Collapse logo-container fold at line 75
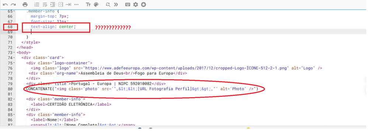 14,63
